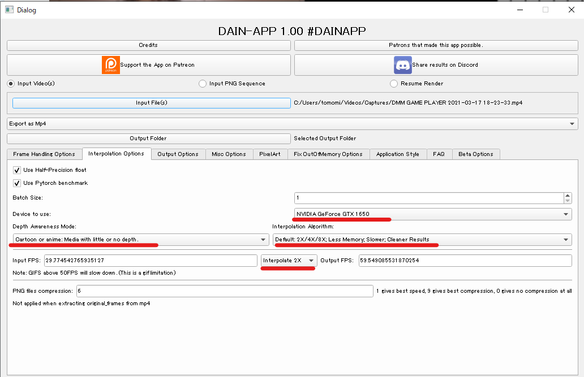
Task: Close the Dialog window
Action: click(572, 10)
